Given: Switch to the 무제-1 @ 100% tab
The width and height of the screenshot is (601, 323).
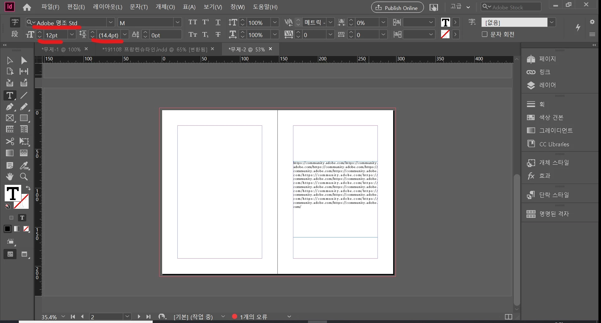Looking at the screenshot, I should (x=61, y=49).
